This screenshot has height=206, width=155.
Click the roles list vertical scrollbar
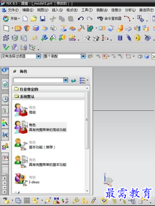point(87,120)
